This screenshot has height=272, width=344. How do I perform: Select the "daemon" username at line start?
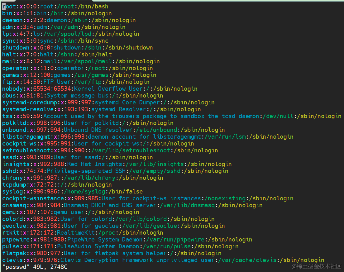(x=12, y=20)
